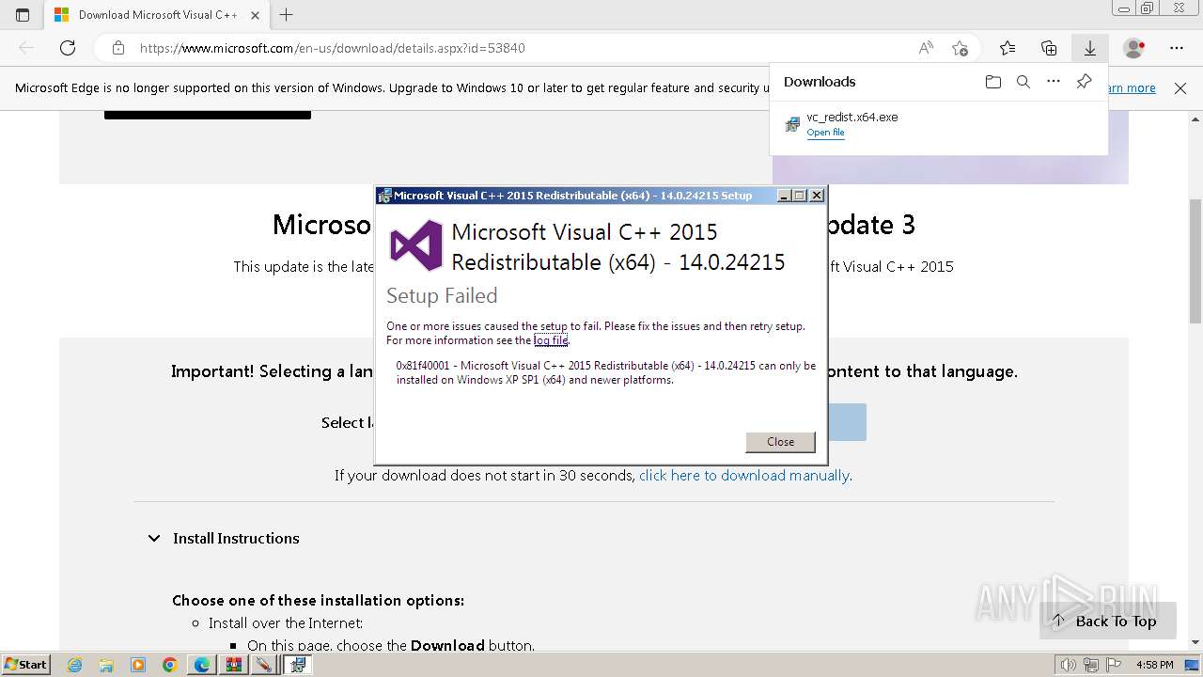The width and height of the screenshot is (1203, 677).
Task: Launch Internet Explorer from the taskbar
Action: click(x=75, y=665)
